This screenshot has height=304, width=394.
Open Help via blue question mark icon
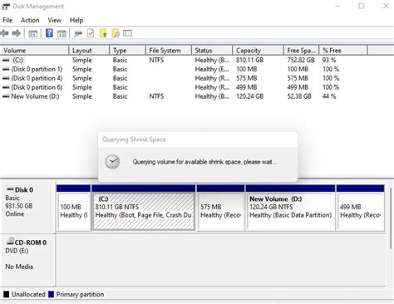(x=49, y=33)
